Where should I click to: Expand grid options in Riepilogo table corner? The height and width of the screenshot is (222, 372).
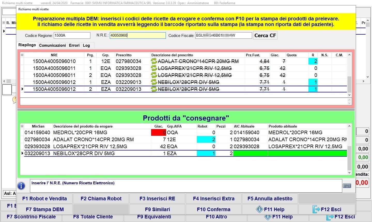pyautogui.click(x=22, y=55)
